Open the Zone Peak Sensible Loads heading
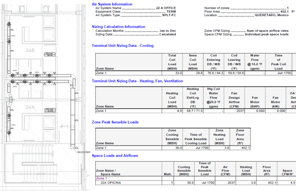This screenshot has width=296, height=191. coord(115,122)
